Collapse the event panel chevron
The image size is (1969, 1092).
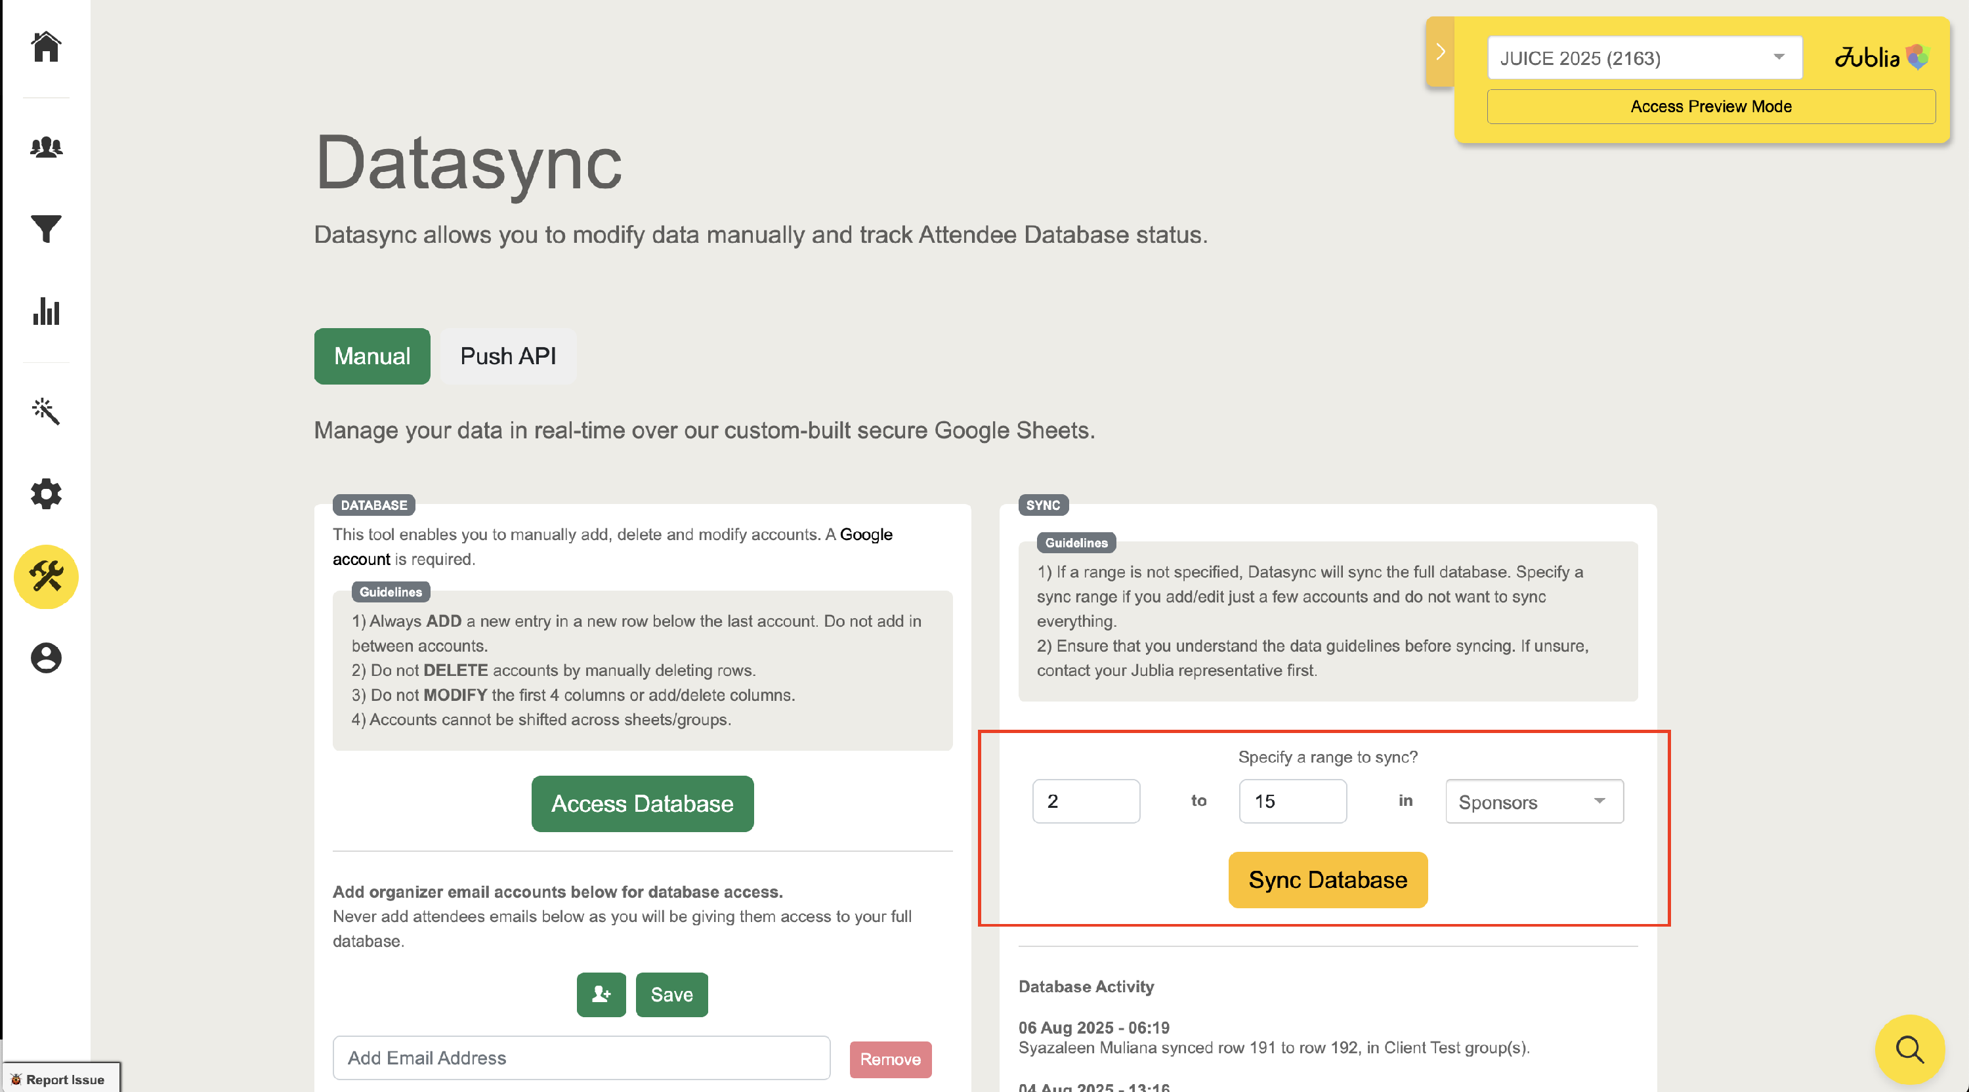tap(1440, 51)
